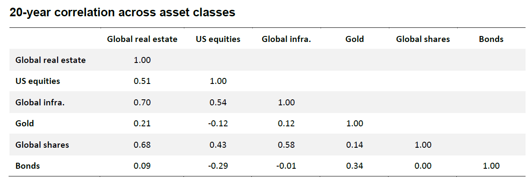Select the 'US equities' column header
Image resolution: width=532 pixels, height=182 pixels.
coord(218,39)
